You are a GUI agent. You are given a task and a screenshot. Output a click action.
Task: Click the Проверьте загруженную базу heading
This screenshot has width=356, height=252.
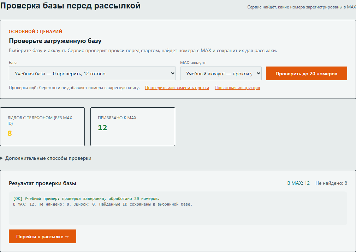coord(55,41)
